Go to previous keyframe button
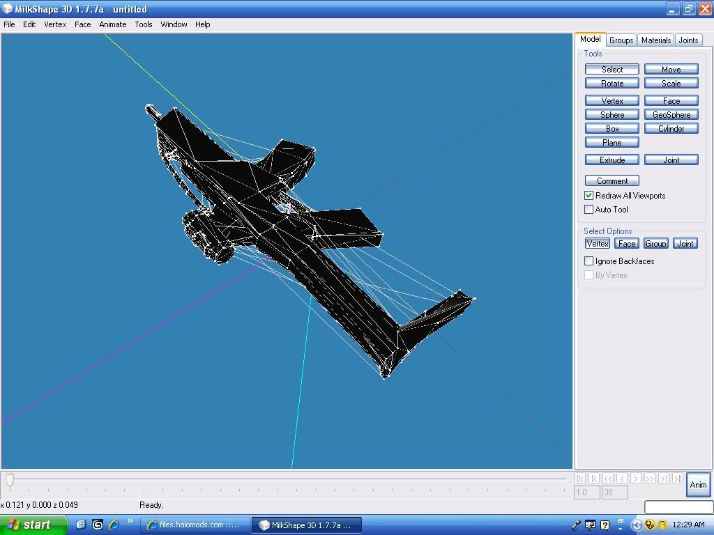The width and height of the screenshot is (714, 535). click(594, 478)
